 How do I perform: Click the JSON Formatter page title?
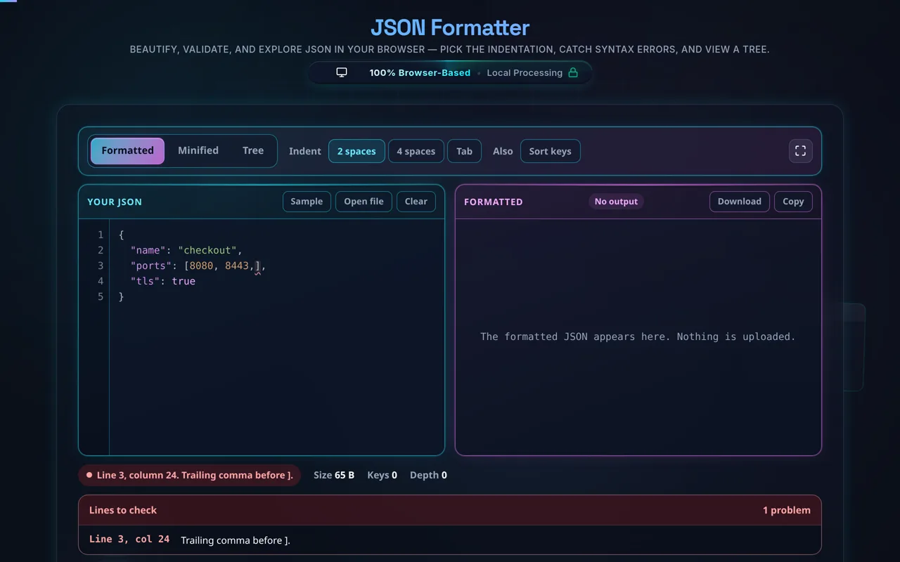(450, 27)
